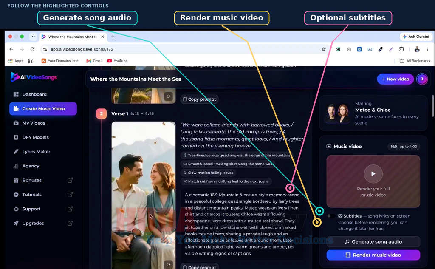Click the page vertical scrollbar
The width and height of the screenshot is (435, 269).
[433, 106]
